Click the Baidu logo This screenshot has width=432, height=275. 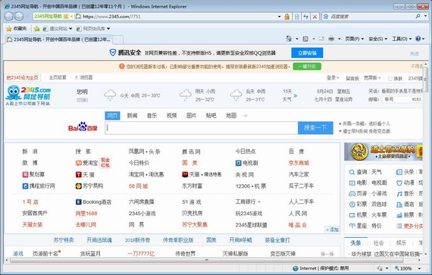coord(83,127)
